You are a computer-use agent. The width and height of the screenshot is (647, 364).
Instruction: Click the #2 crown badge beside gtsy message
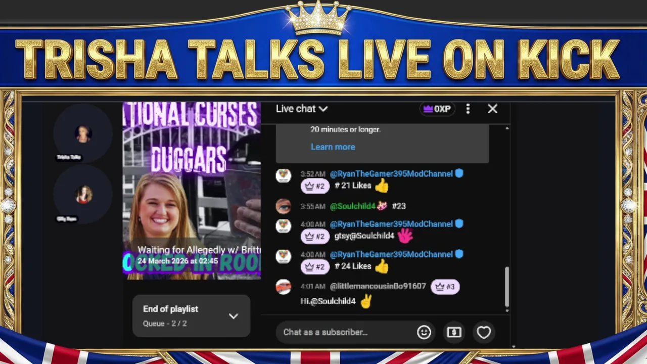click(x=315, y=236)
